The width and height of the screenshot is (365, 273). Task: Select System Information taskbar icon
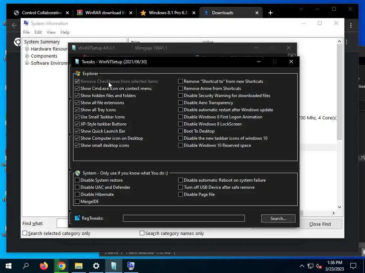pos(131,266)
